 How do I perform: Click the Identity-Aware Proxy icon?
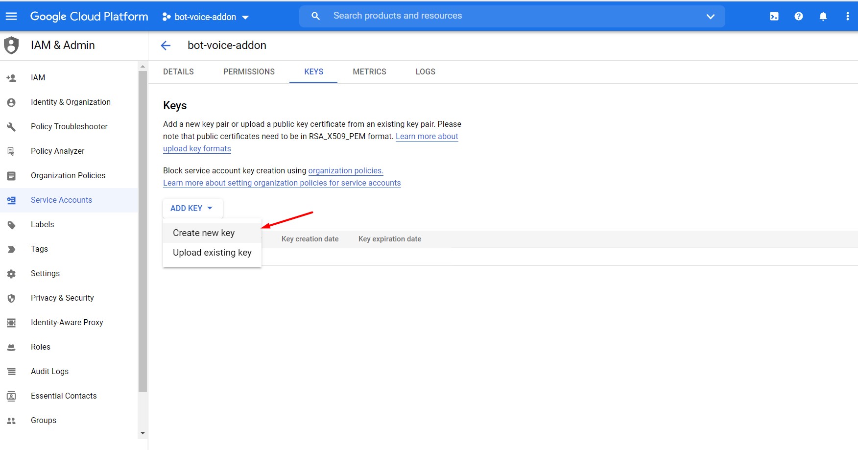[x=11, y=323]
